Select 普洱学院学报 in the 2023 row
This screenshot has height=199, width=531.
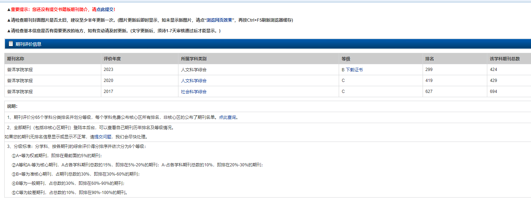(x=20, y=70)
